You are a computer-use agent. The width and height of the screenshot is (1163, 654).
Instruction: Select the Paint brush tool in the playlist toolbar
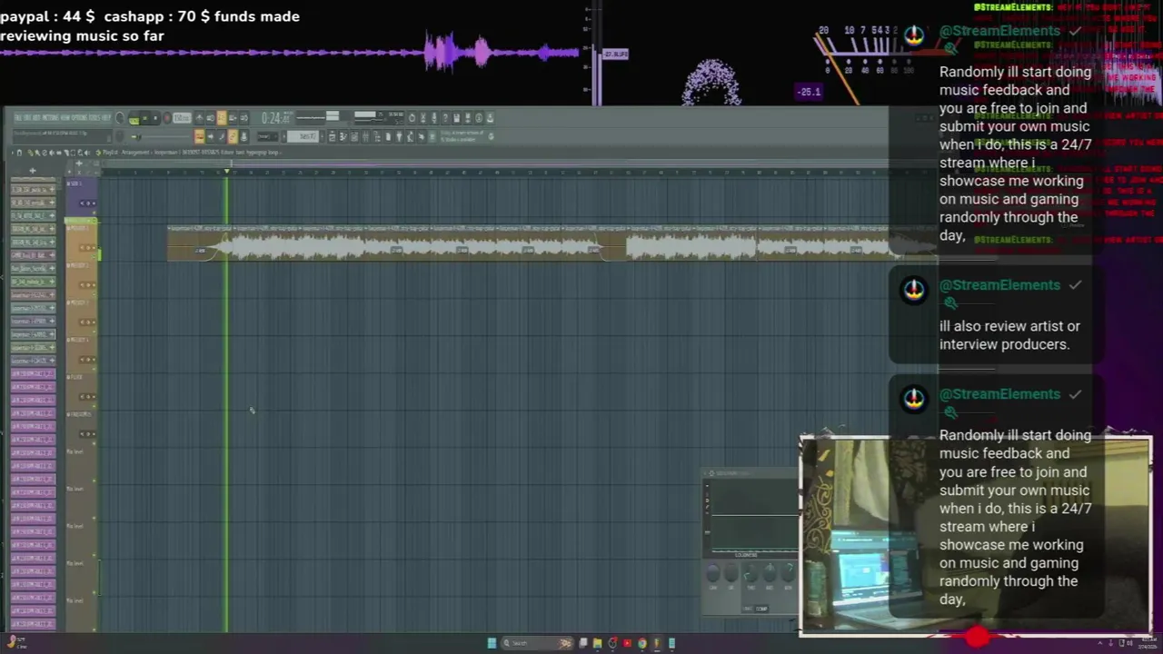[x=38, y=153]
